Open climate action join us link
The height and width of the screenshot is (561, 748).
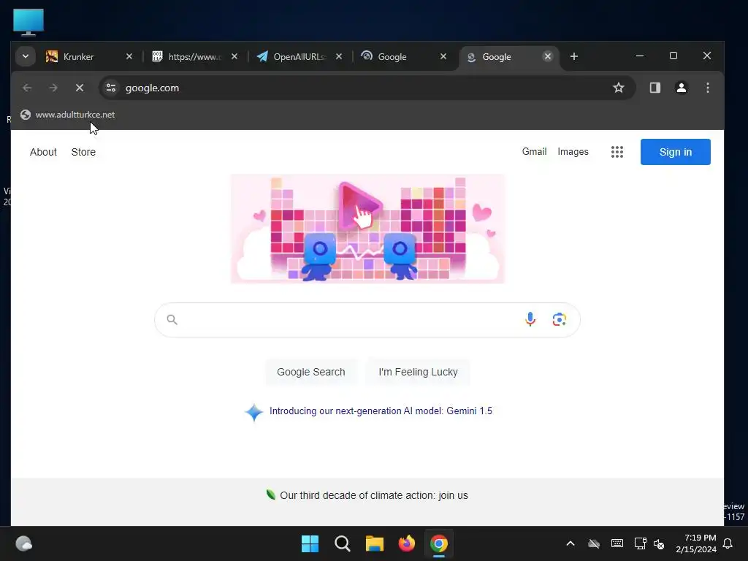(374, 496)
